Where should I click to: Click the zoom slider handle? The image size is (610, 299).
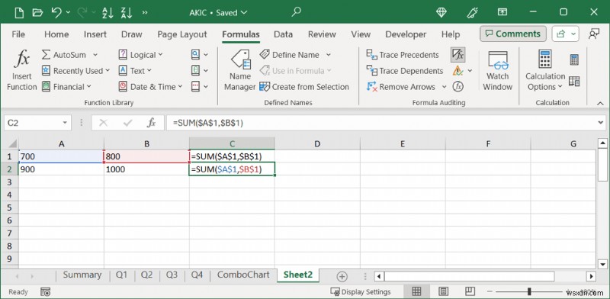click(529, 291)
